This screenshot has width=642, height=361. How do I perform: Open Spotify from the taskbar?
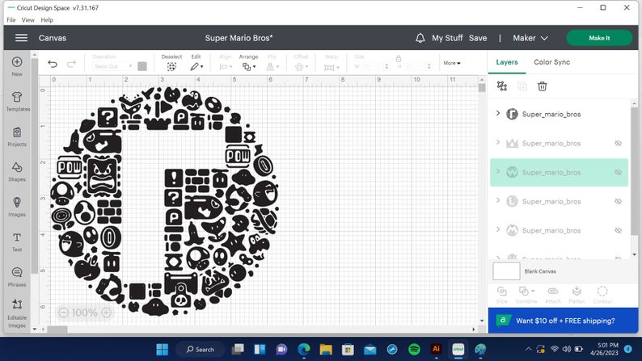point(414,349)
